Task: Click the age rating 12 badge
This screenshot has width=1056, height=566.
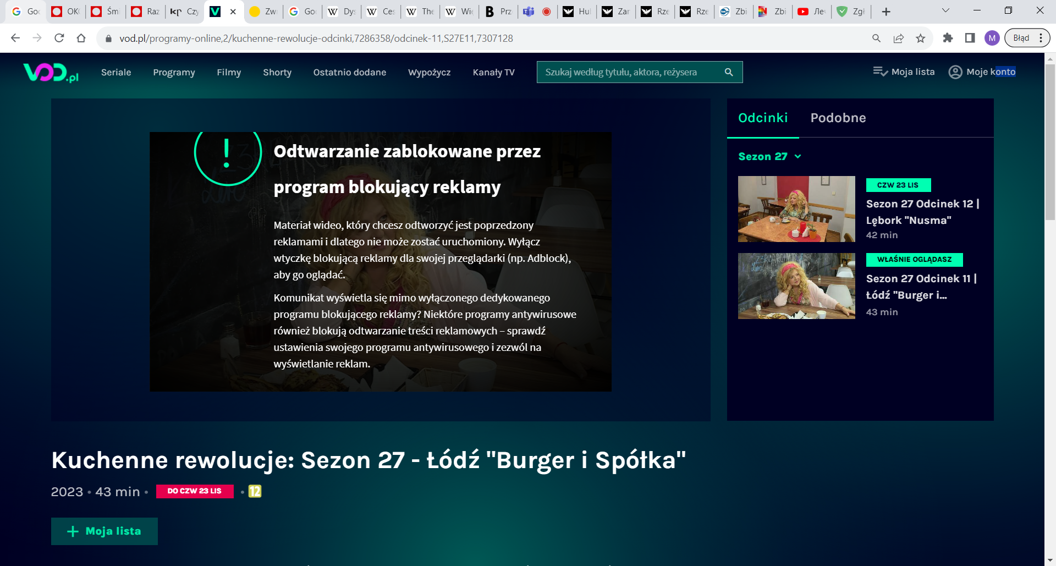Action: coord(254,491)
